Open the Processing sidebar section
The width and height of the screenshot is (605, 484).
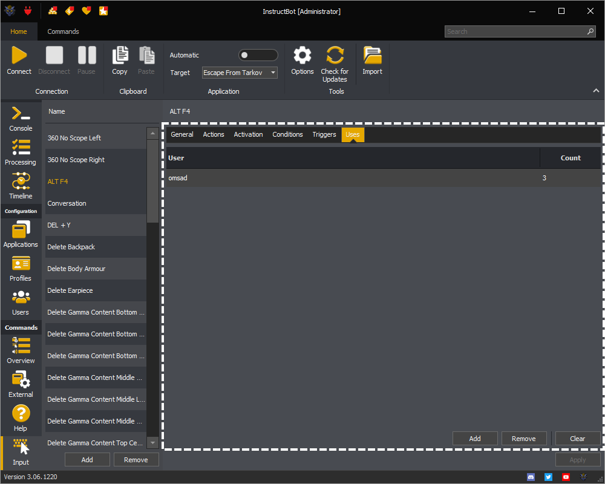click(21, 153)
